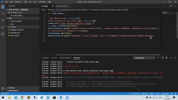Open the Terminal menu
The image size is (178, 100).
[x=42, y=2]
